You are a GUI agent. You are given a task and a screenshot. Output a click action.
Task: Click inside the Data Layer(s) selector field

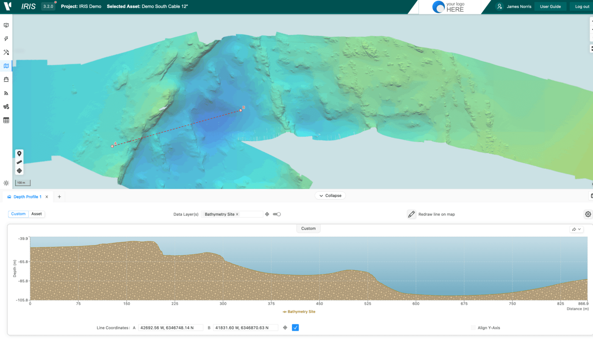232,214
